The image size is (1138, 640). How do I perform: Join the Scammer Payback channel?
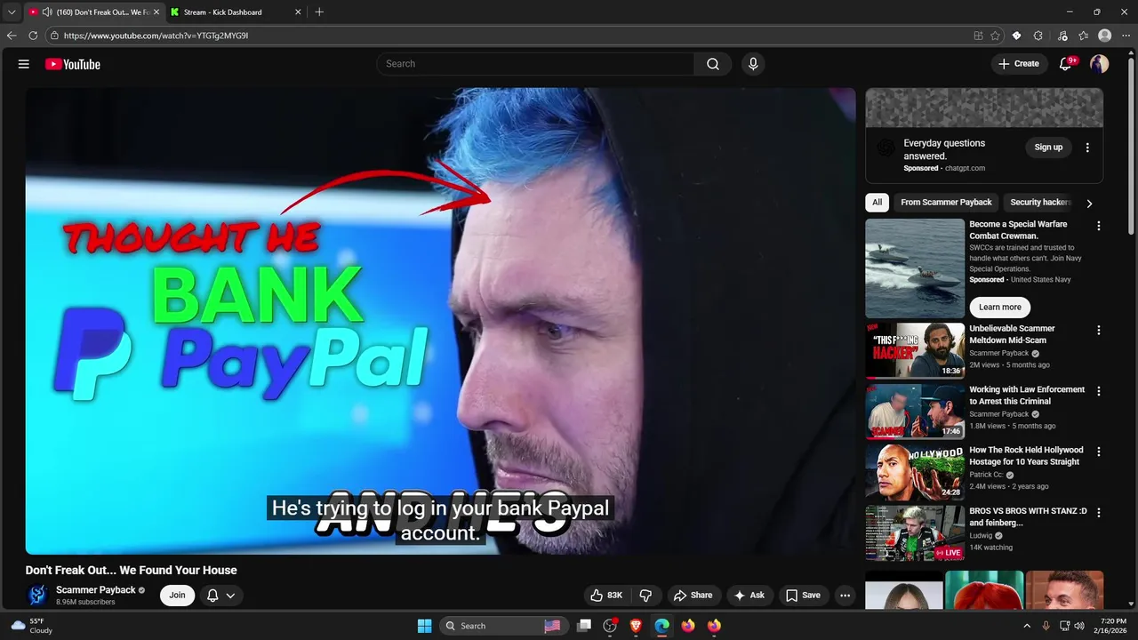pos(177,596)
